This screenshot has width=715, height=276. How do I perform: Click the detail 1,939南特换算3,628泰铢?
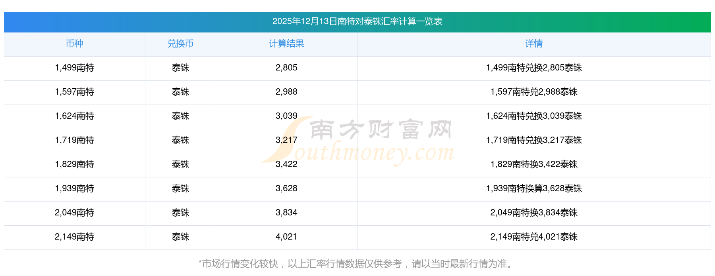(x=534, y=188)
